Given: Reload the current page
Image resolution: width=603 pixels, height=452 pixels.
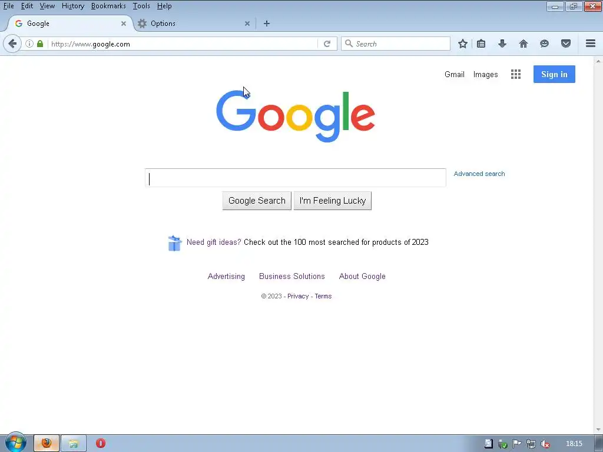Looking at the screenshot, I should click(327, 44).
